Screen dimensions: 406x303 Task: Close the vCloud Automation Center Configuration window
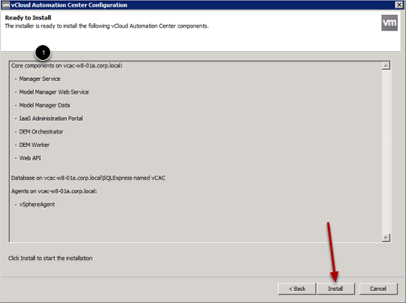(x=399, y=4)
